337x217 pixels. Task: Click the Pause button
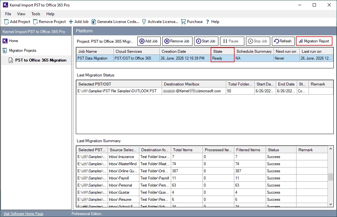tap(232, 41)
